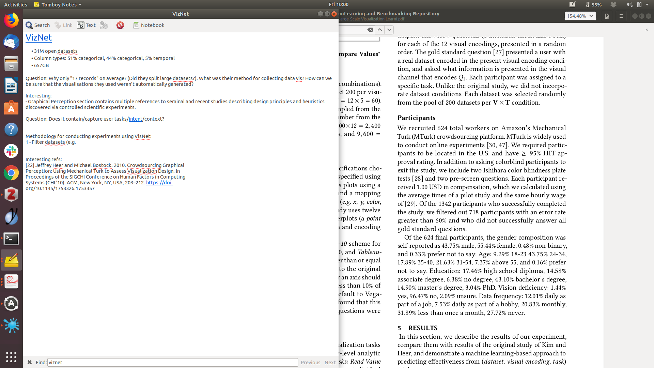Click the red delete note icon

(x=120, y=25)
